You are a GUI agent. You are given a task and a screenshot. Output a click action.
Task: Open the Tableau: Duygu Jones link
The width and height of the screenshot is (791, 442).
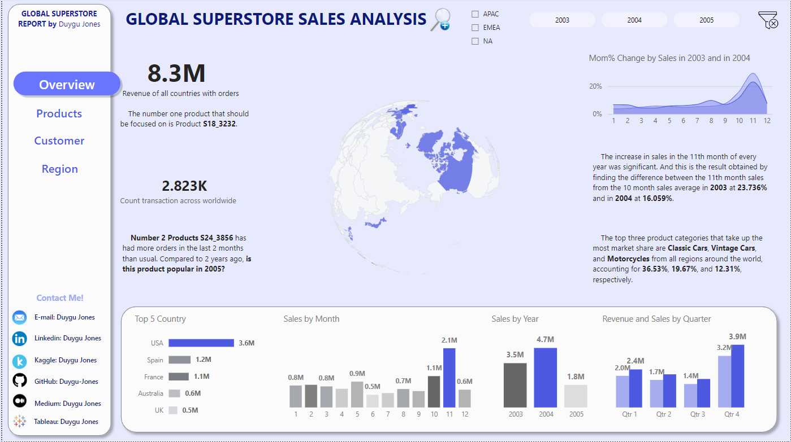pos(66,422)
